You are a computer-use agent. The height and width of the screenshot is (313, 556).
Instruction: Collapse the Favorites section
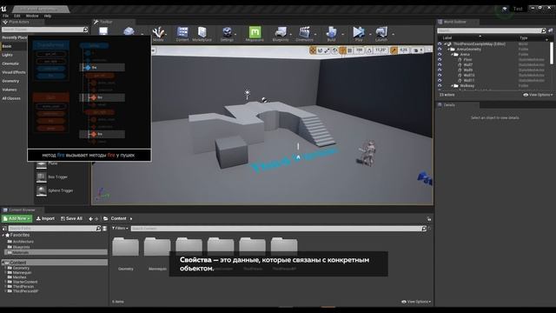coord(3,236)
